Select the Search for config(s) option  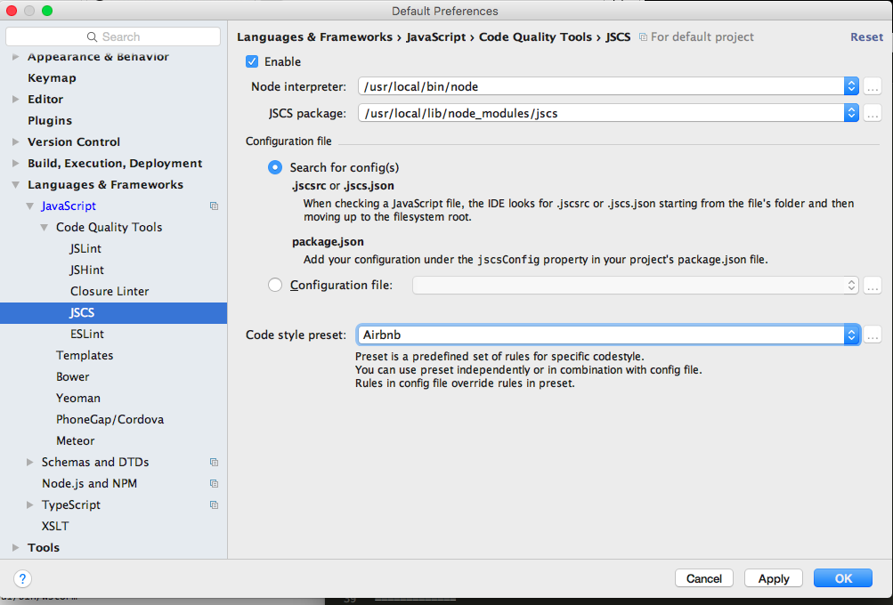[275, 166]
